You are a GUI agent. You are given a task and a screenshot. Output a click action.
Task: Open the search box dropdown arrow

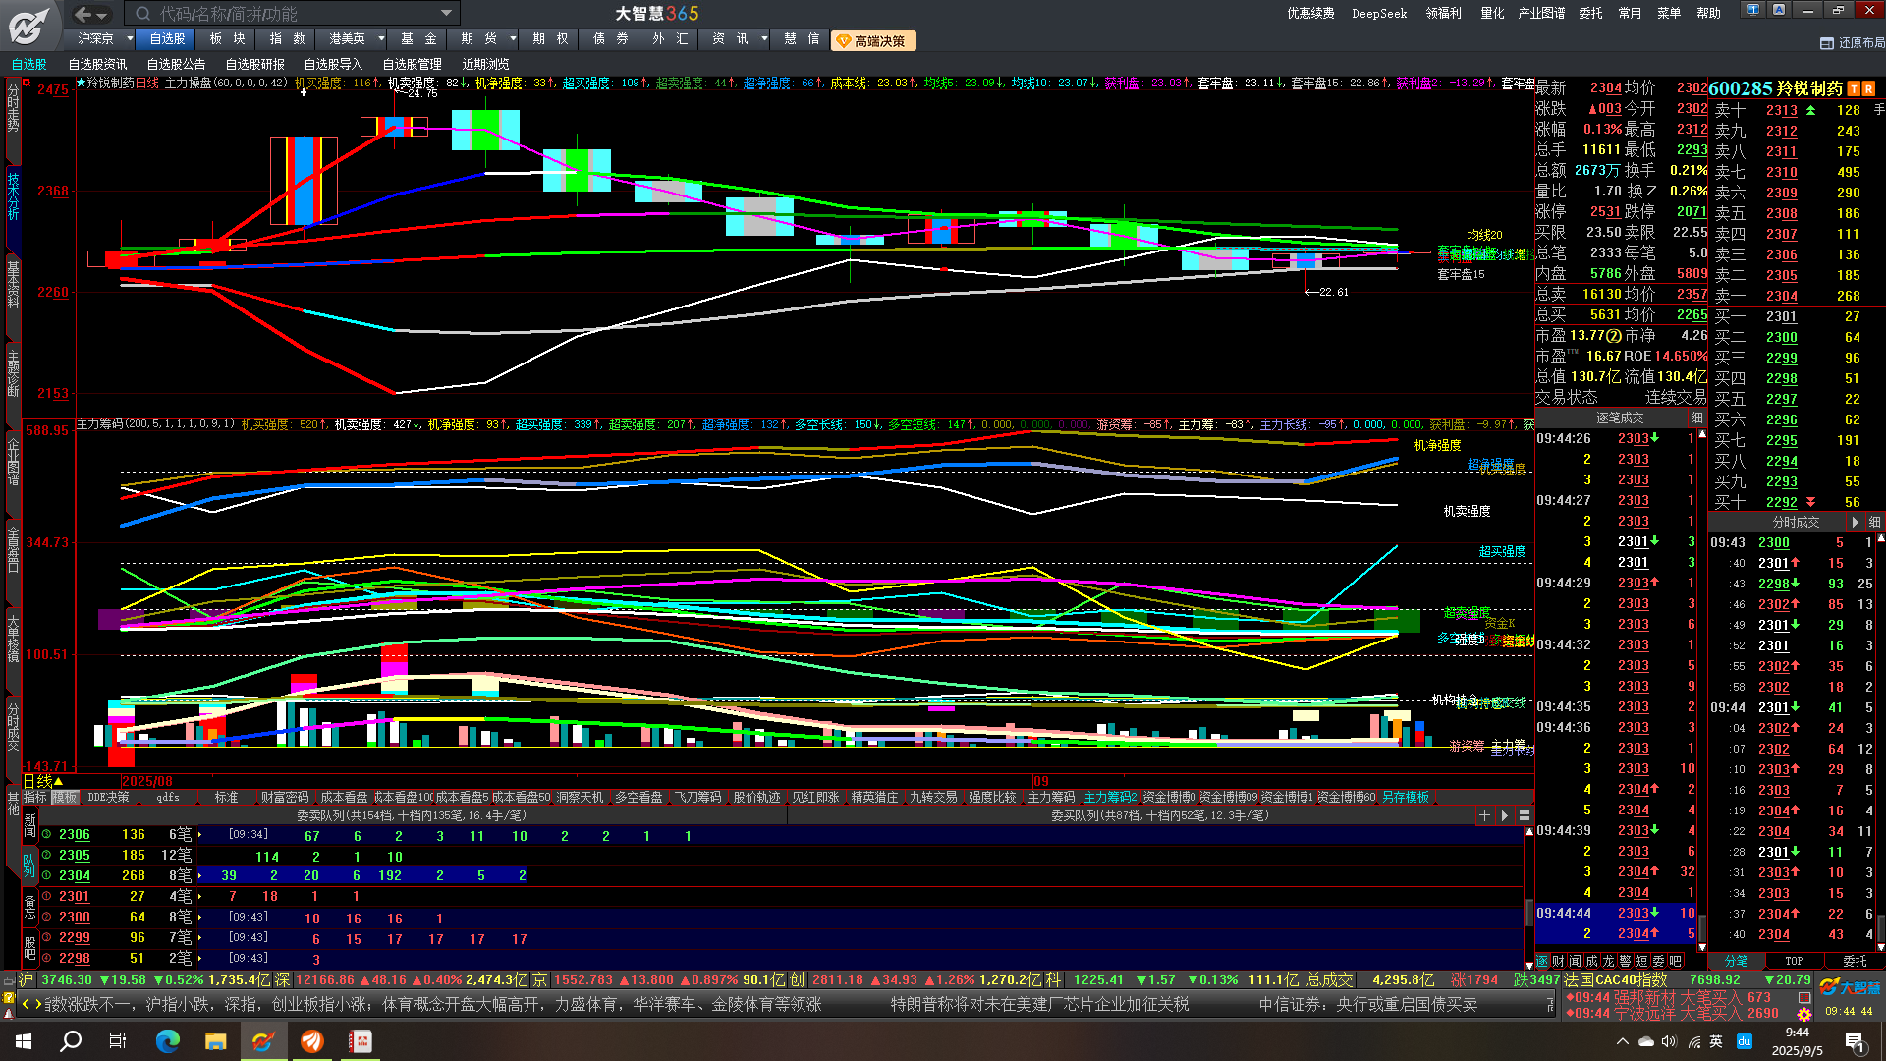[446, 14]
